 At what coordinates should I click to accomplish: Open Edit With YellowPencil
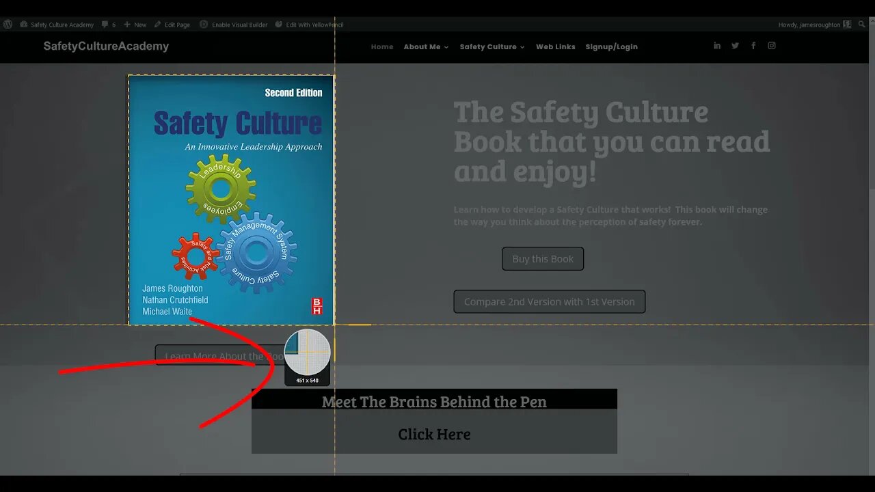(x=310, y=25)
